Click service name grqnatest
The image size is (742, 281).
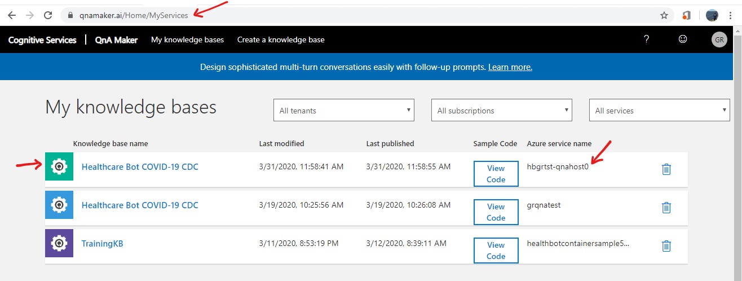point(544,205)
